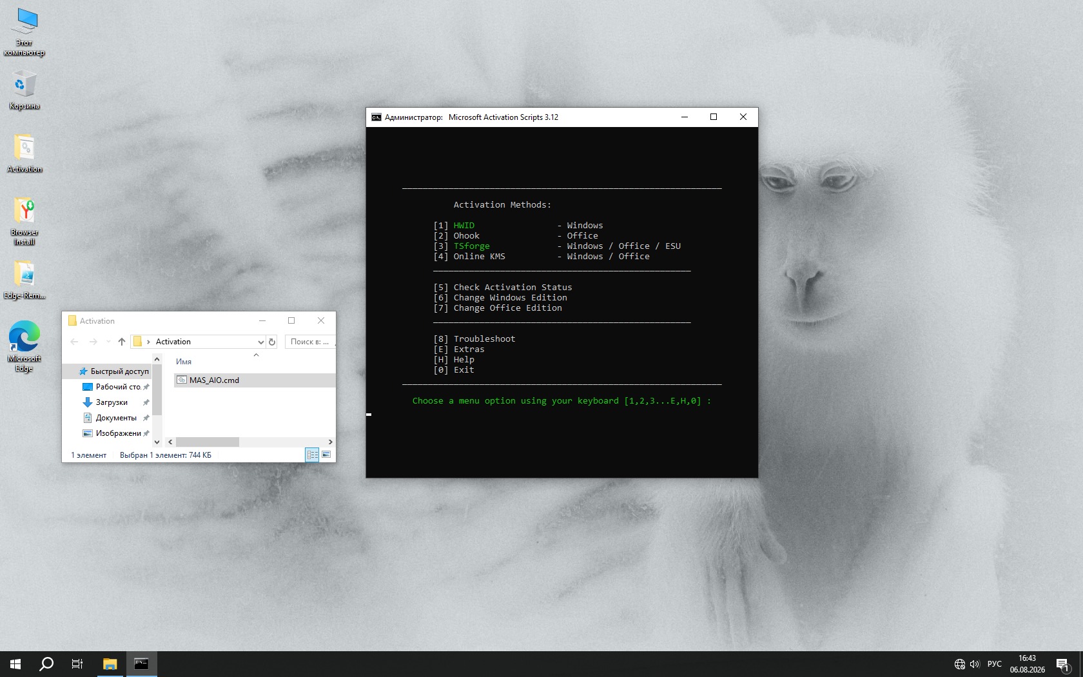Go back in the Activation Explorer window

click(x=74, y=342)
